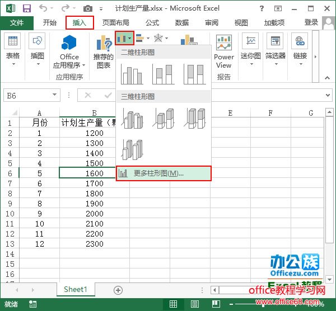Select the 2D stacked column chart

164,74
